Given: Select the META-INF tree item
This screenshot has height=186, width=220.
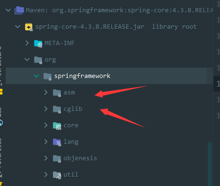Looking at the screenshot, I should [60, 43].
